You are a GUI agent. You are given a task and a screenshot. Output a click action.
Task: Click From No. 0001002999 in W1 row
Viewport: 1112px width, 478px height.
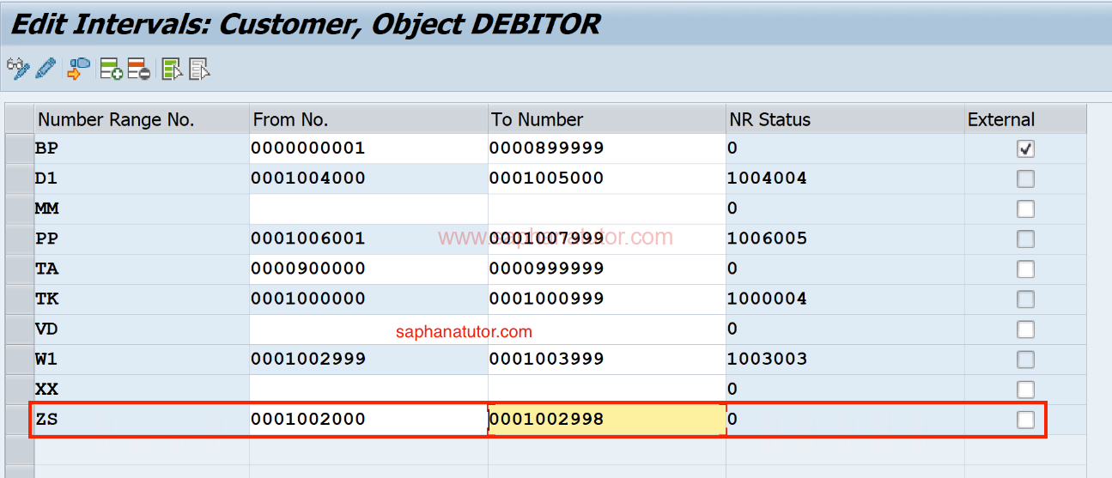click(368, 359)
